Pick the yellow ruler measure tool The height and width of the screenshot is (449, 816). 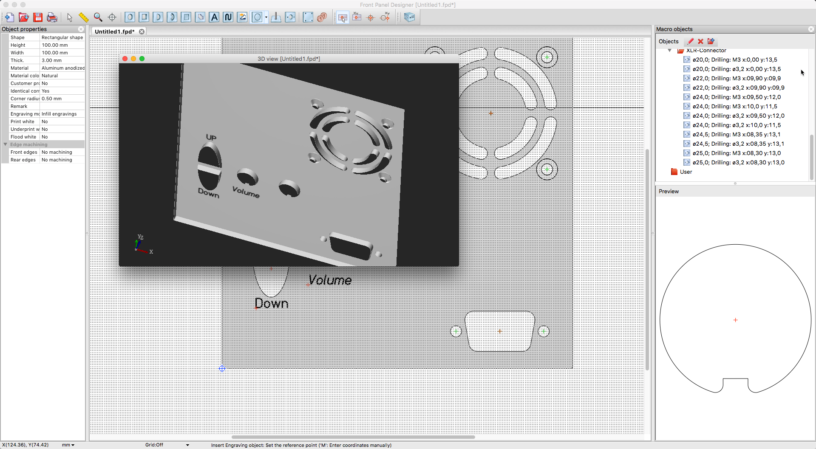[84, 17]
